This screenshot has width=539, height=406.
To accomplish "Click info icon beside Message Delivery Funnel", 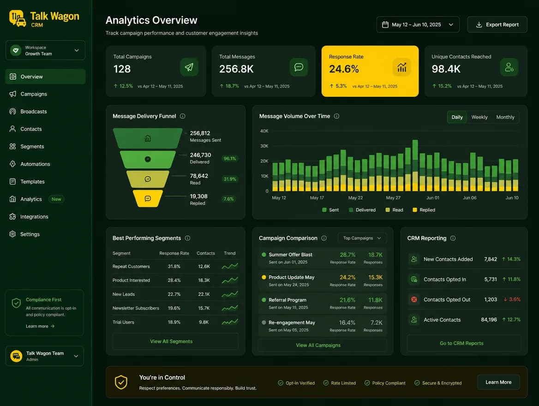I will click(183, 116).
